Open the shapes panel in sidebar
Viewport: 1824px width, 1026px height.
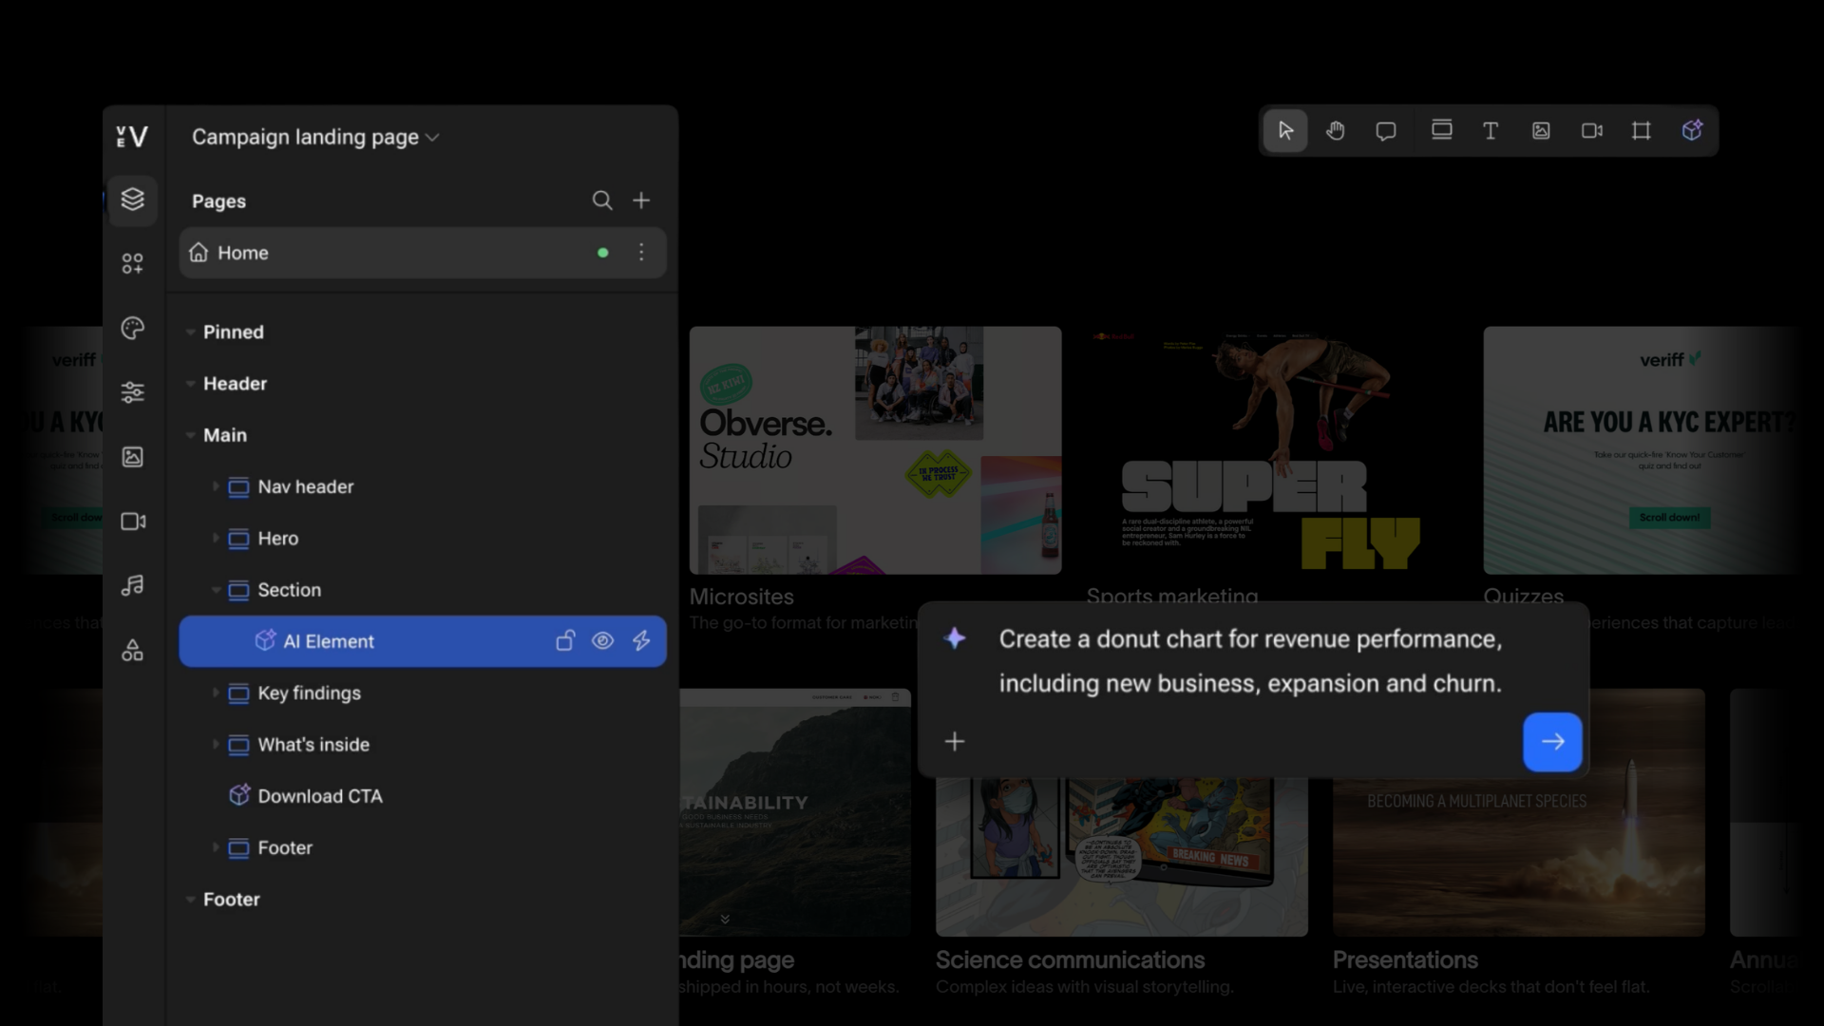(133, 651)
